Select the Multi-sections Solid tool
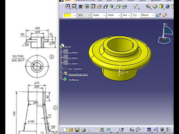Viewport: 179px width, 134px height. (118, 6)
